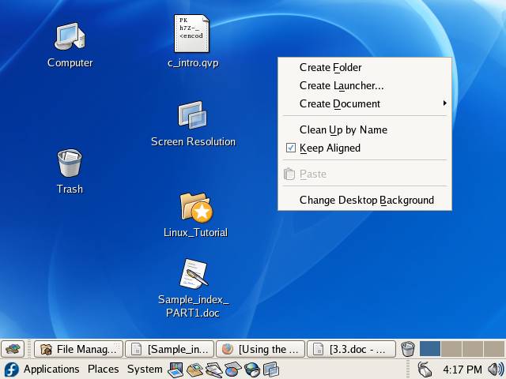Open the Linux_Tutorial starred folder

194,207
